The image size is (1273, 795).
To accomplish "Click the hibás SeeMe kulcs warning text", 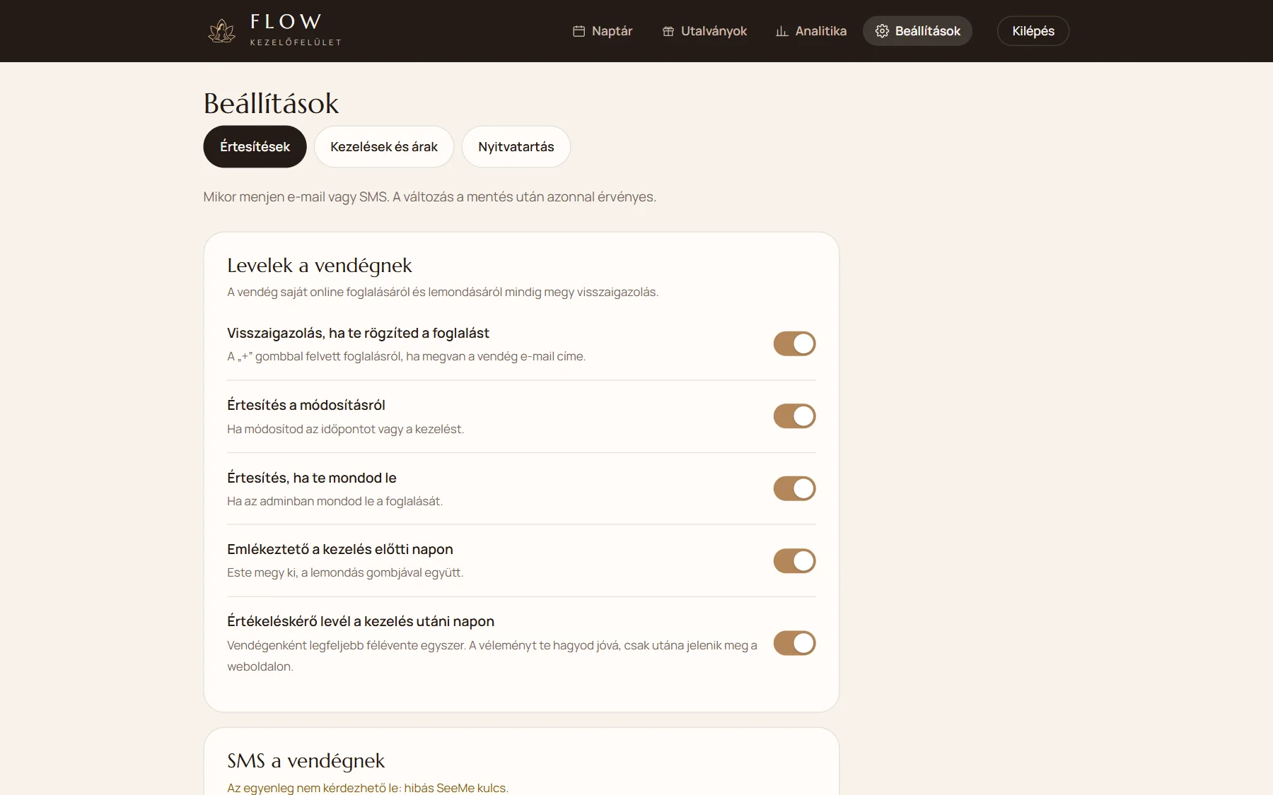I will tap(368, 788).
